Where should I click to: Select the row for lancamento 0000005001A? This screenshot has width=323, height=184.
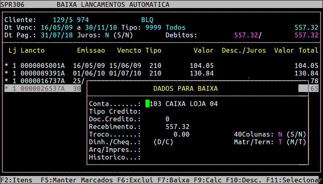click(42, 66)
